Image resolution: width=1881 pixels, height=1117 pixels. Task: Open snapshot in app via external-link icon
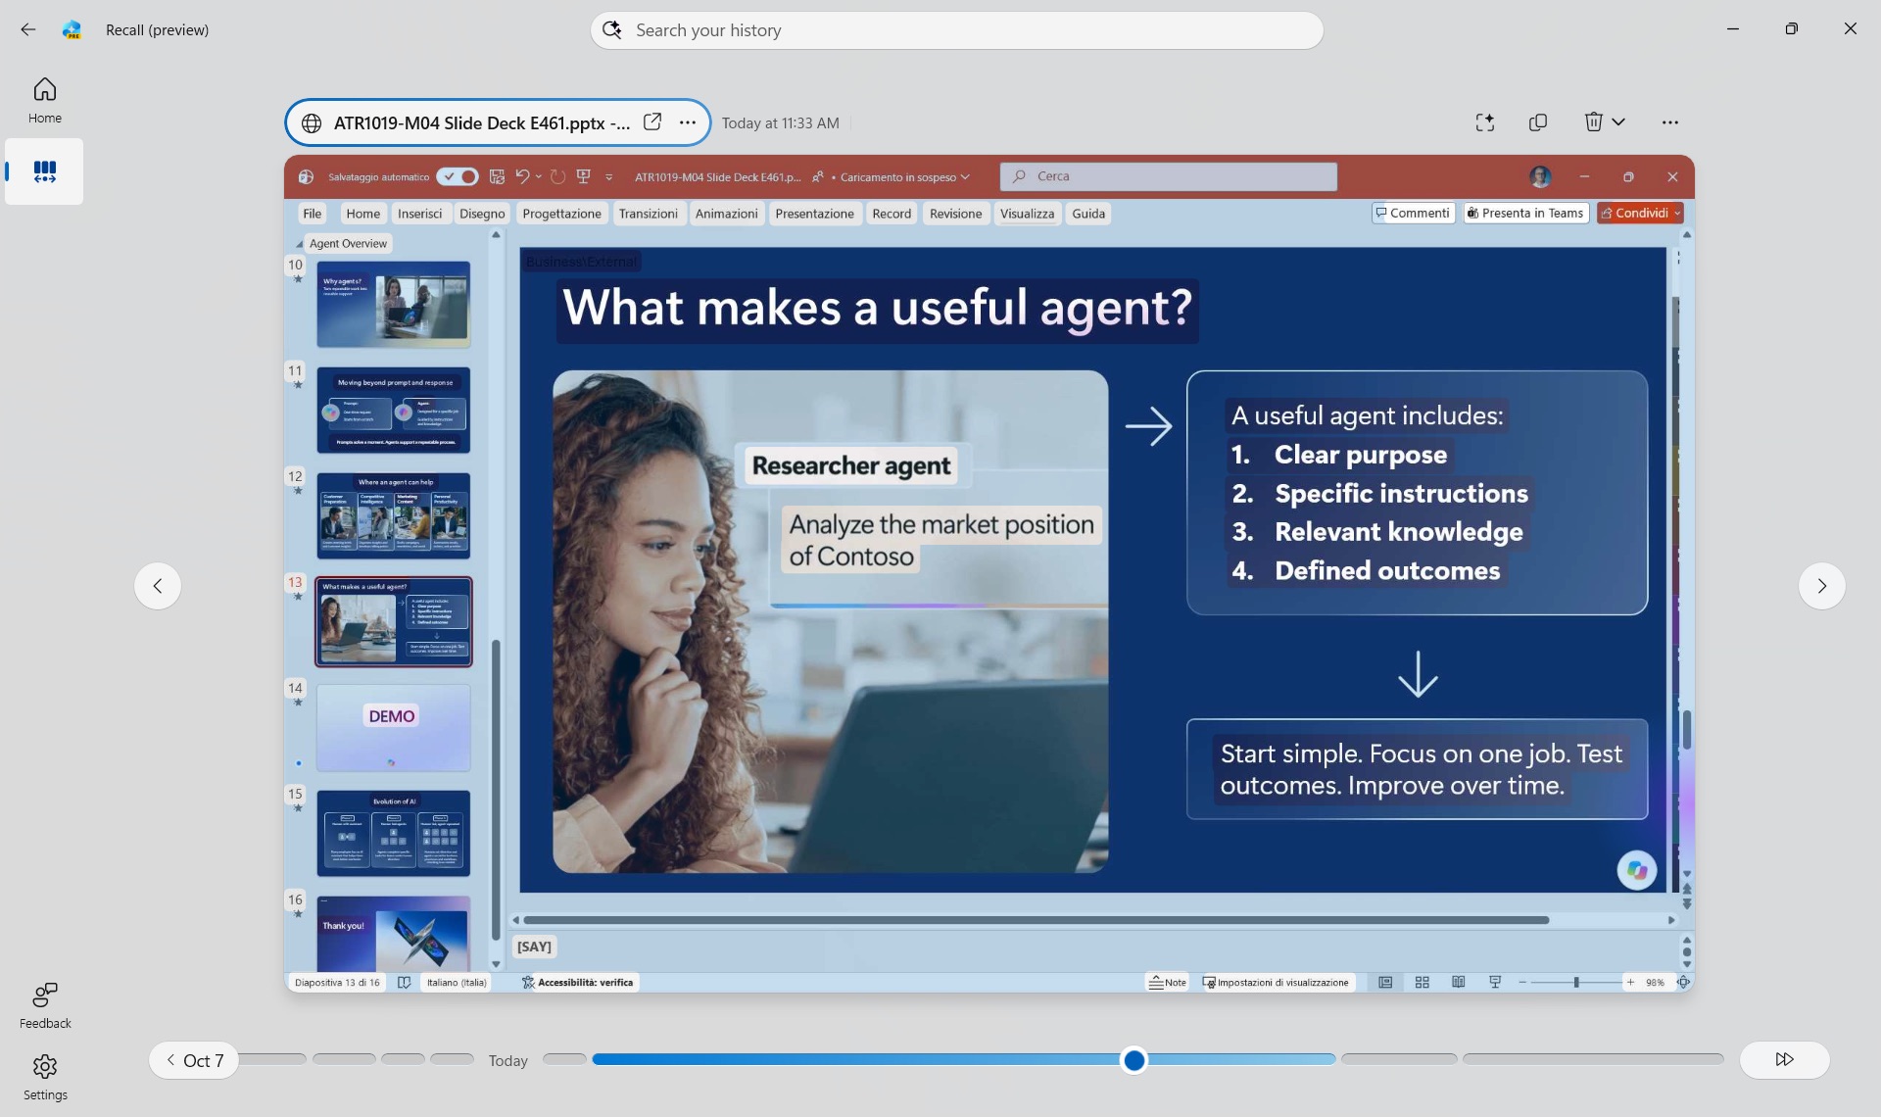[x=651, y=122]
